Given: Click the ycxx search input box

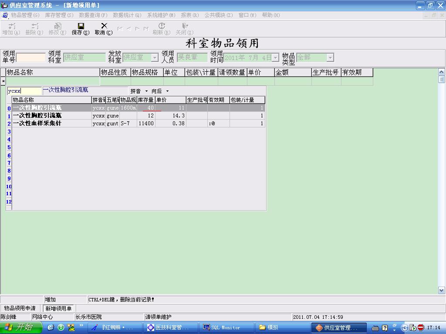Looking at the screenshot, I should click(x=24, y=91).
